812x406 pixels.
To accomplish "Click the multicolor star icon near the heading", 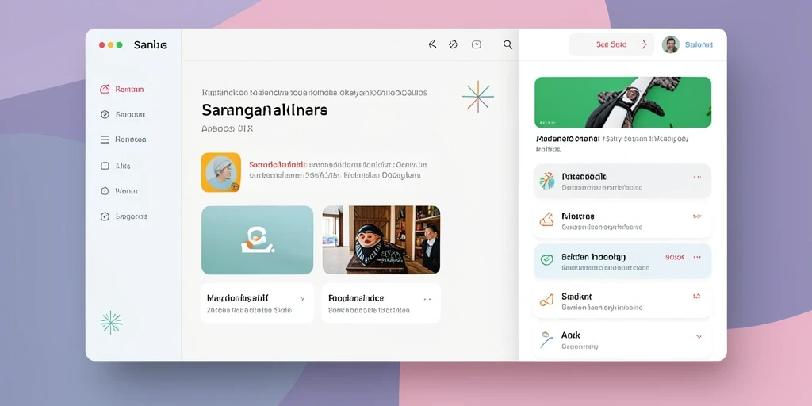I will coord(477,96).
